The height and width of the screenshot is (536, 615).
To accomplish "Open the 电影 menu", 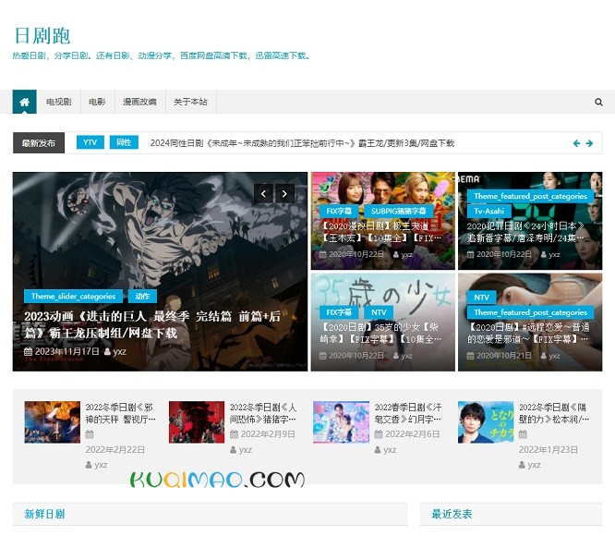I will (97, 102).
